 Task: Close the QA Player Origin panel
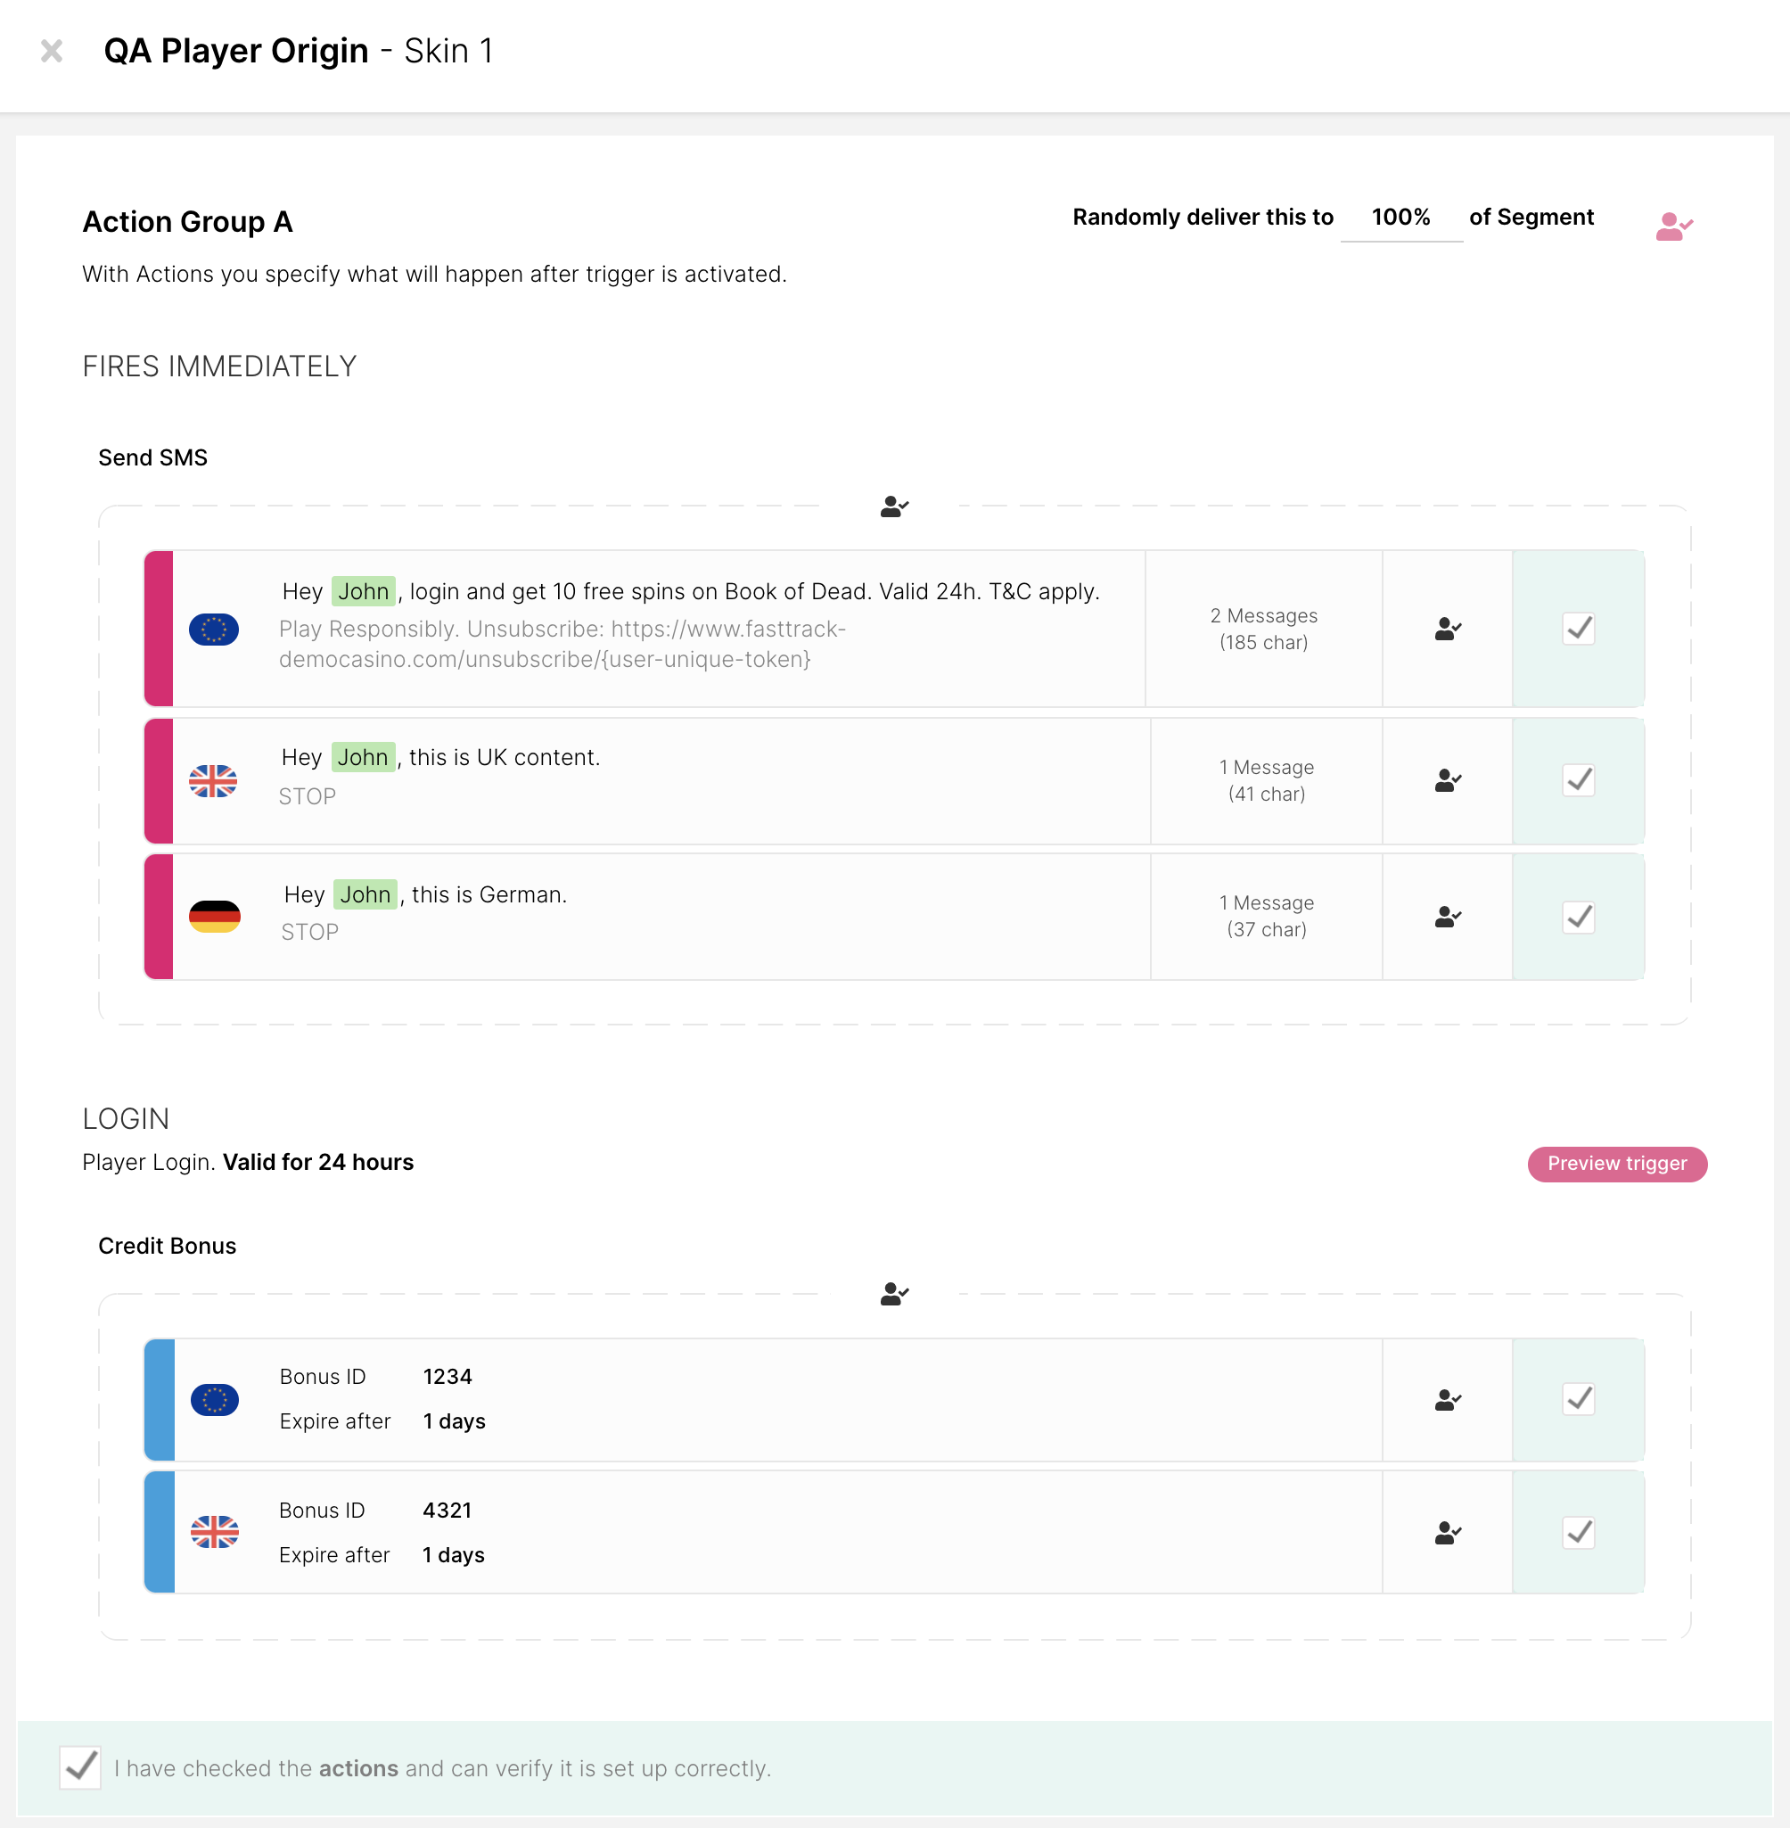(52, 51)
